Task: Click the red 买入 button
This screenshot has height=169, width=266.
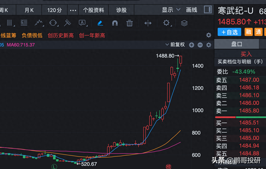Action: (246, 54)
